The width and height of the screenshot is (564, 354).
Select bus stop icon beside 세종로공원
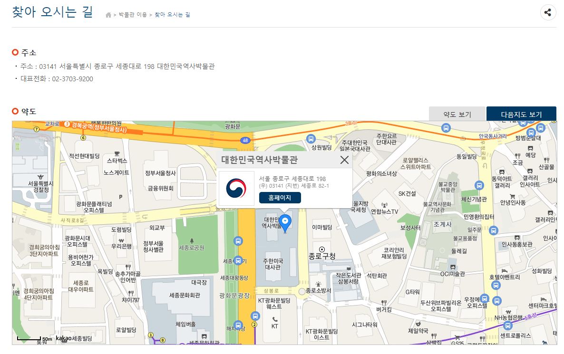(238, 241)
